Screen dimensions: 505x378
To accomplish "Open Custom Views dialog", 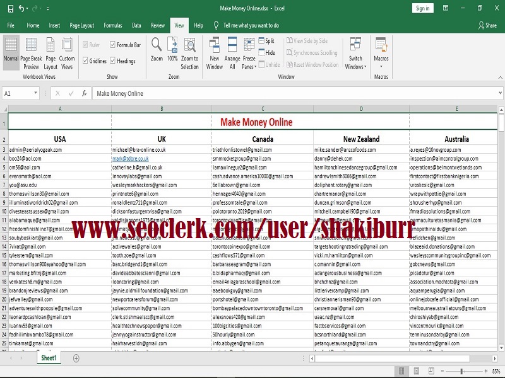I will click(67, 52).
